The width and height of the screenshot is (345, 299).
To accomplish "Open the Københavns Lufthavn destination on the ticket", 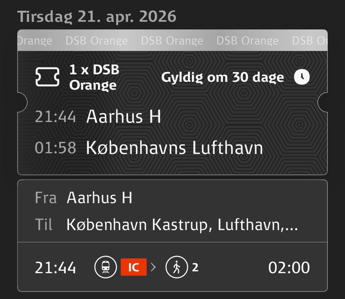I will pos(174,148).
